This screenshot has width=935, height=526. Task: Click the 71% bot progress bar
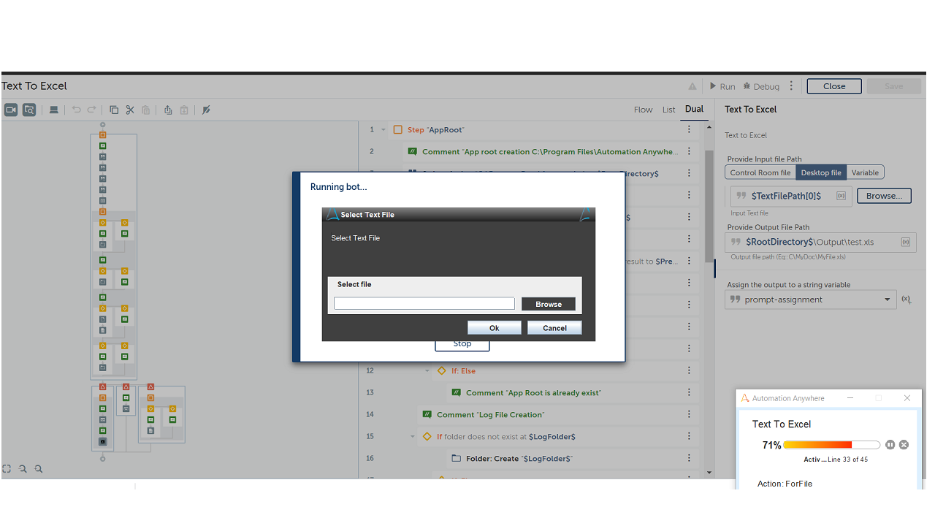pyautogui.click(x=831, y=445)
